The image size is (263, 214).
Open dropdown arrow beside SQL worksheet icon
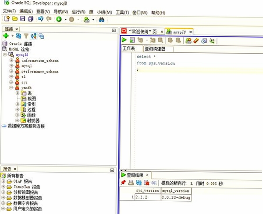coord(93,20)
